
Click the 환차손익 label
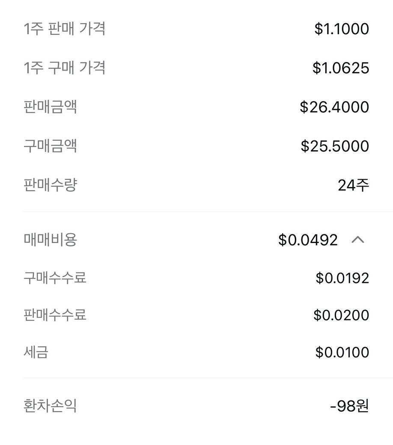coord(50,406)
